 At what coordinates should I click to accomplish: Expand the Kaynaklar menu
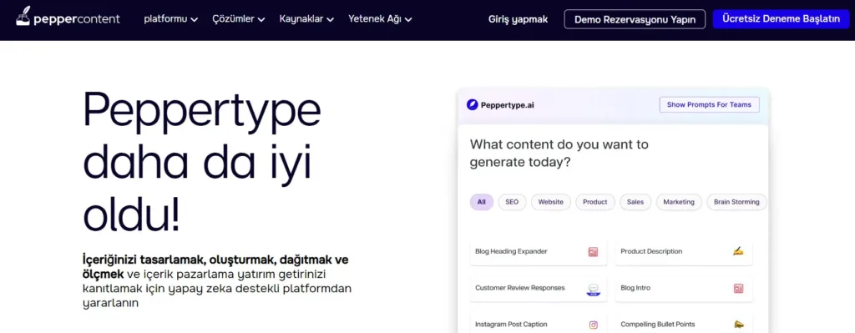[306, 19]
